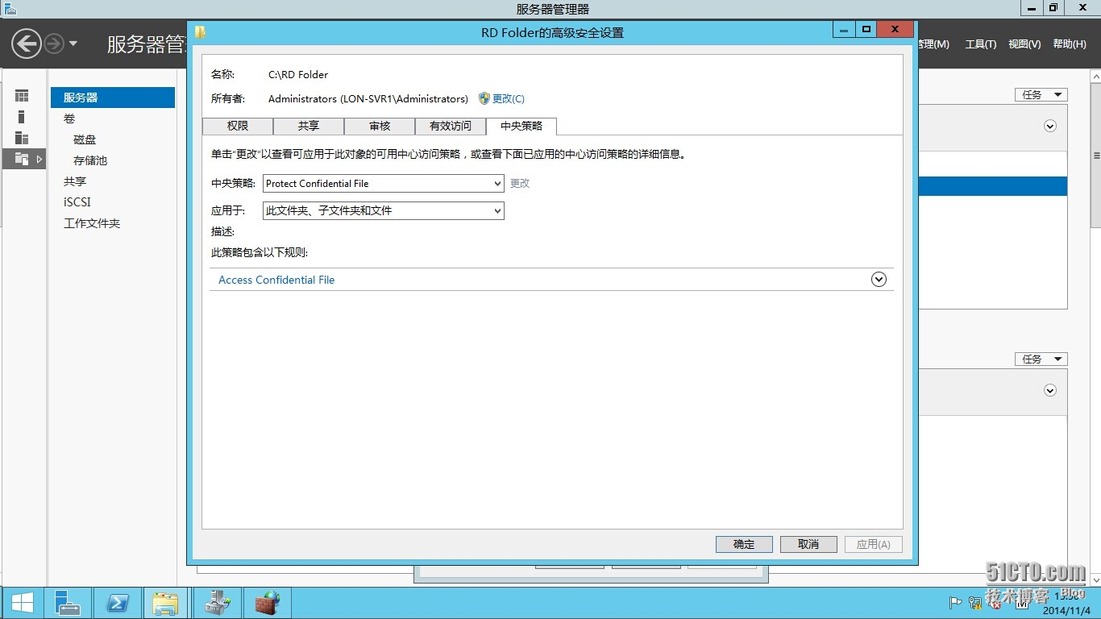This screenshot has height=619, width=1101.
Task: Select file and storage services sidebar icon
Action: (22, 159)
